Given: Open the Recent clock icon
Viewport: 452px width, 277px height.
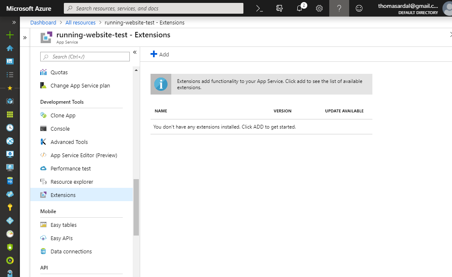Looking at the screenshot, I should [x=10, y=128].
